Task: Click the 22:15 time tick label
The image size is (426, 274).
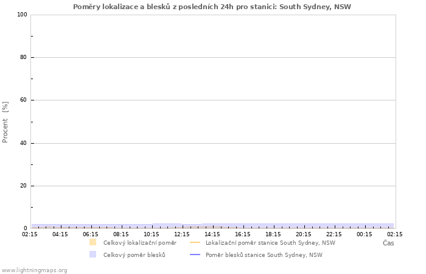Action: click(334, 234)
